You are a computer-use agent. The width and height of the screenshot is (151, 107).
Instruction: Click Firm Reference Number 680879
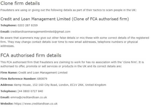pos(42,79)
